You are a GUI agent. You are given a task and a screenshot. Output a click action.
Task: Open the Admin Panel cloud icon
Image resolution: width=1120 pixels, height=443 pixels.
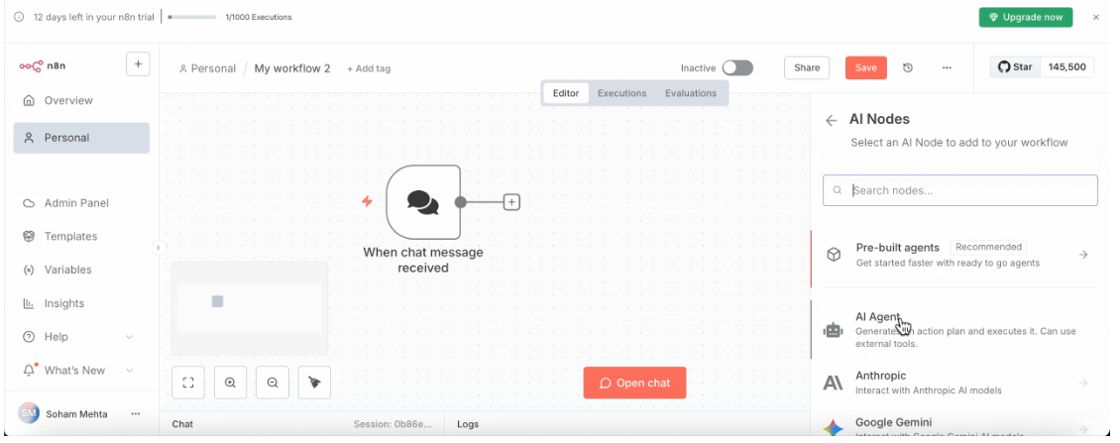pos(29,203)
